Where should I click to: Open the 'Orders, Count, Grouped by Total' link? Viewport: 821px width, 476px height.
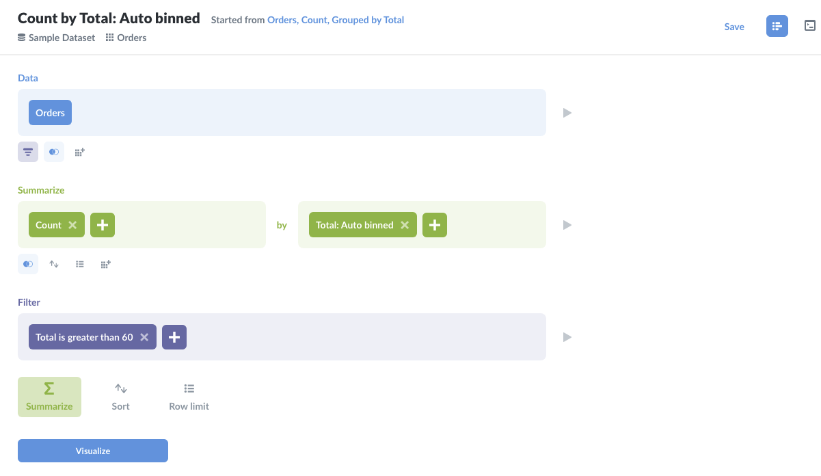[x=335, y=20]
